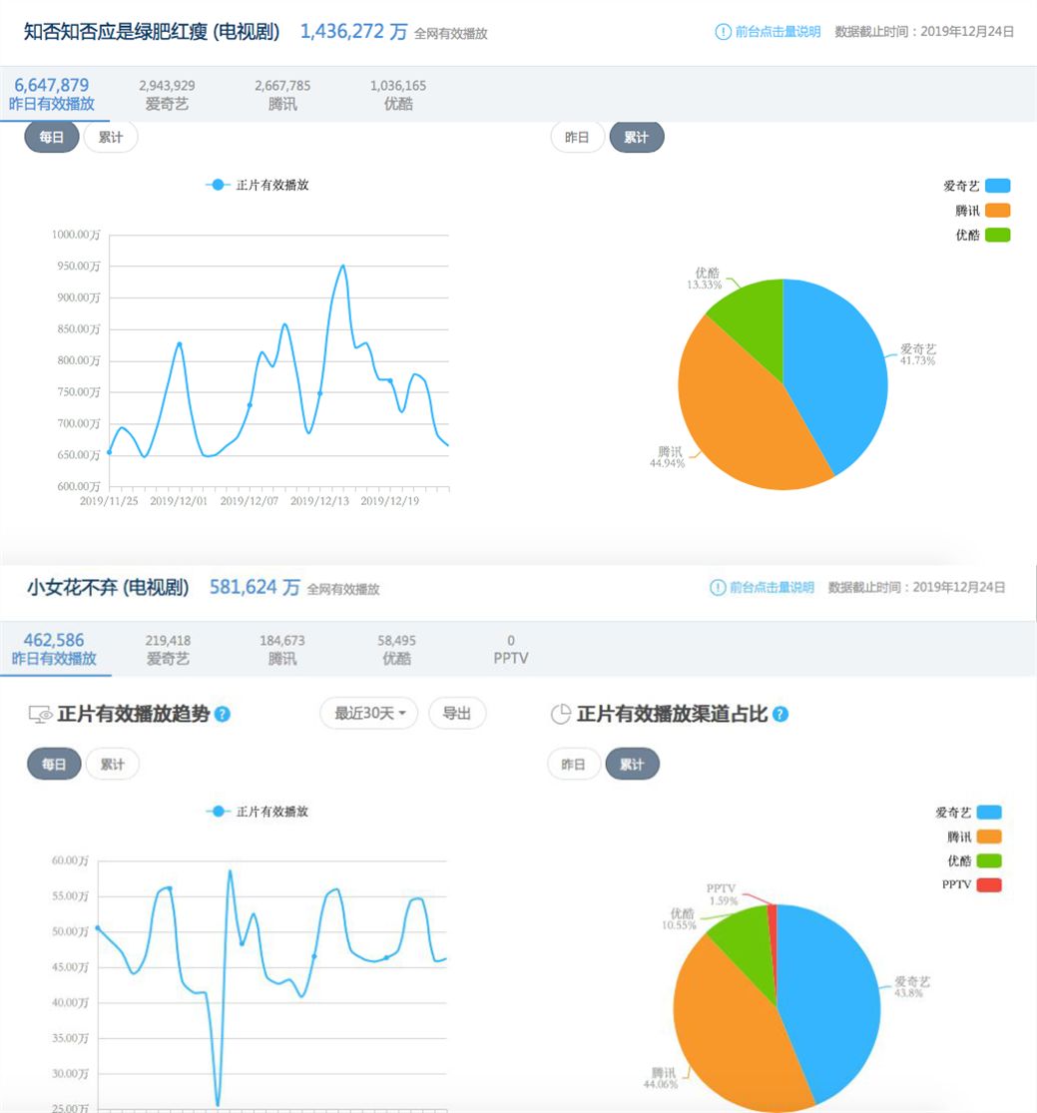Click the info icon before bottom 前台点击量说明
This screenshot has height=1113, width=1037.
pos(718,588)
